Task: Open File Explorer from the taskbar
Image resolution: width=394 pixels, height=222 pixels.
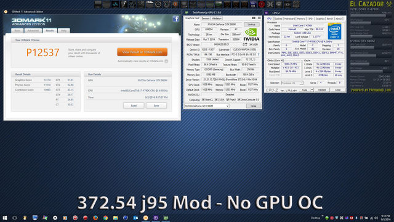Action: coord(115,218)
